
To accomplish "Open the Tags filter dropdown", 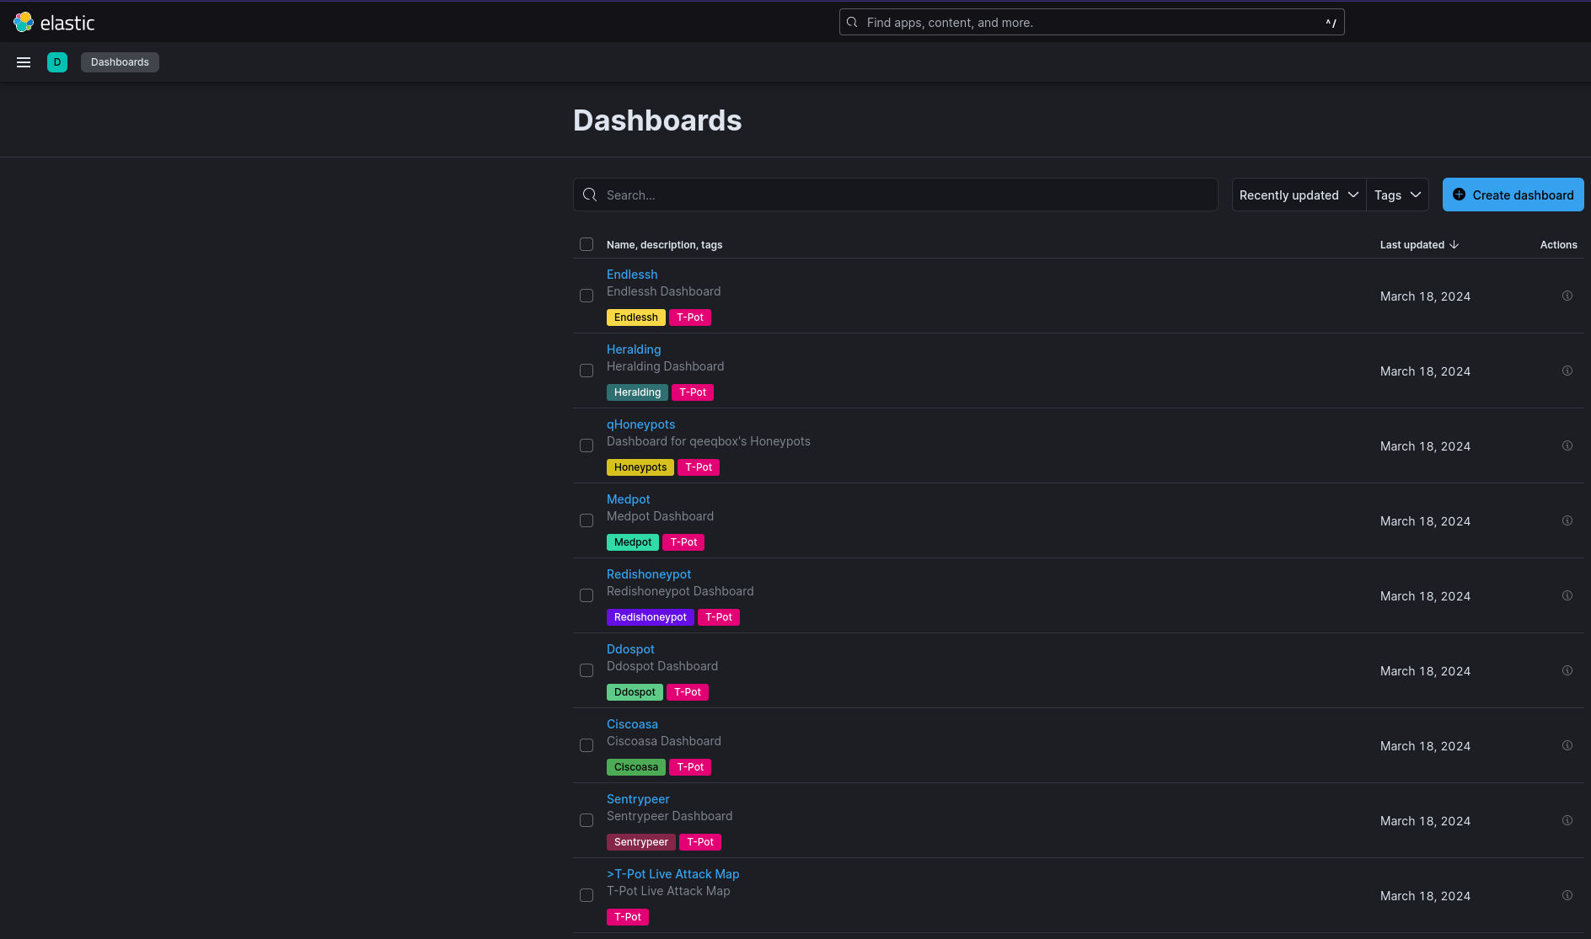I will point(1396,195).
